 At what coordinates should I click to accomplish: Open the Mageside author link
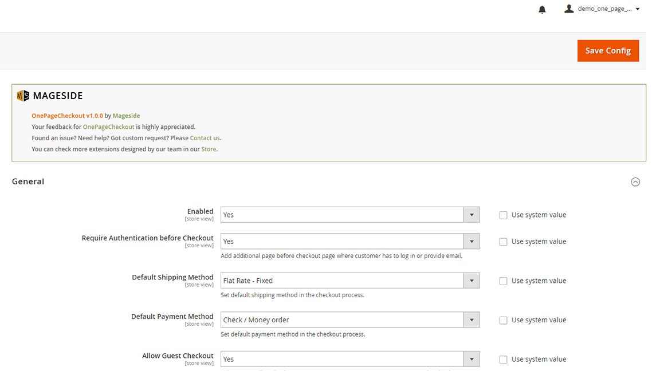click(126, 116)
